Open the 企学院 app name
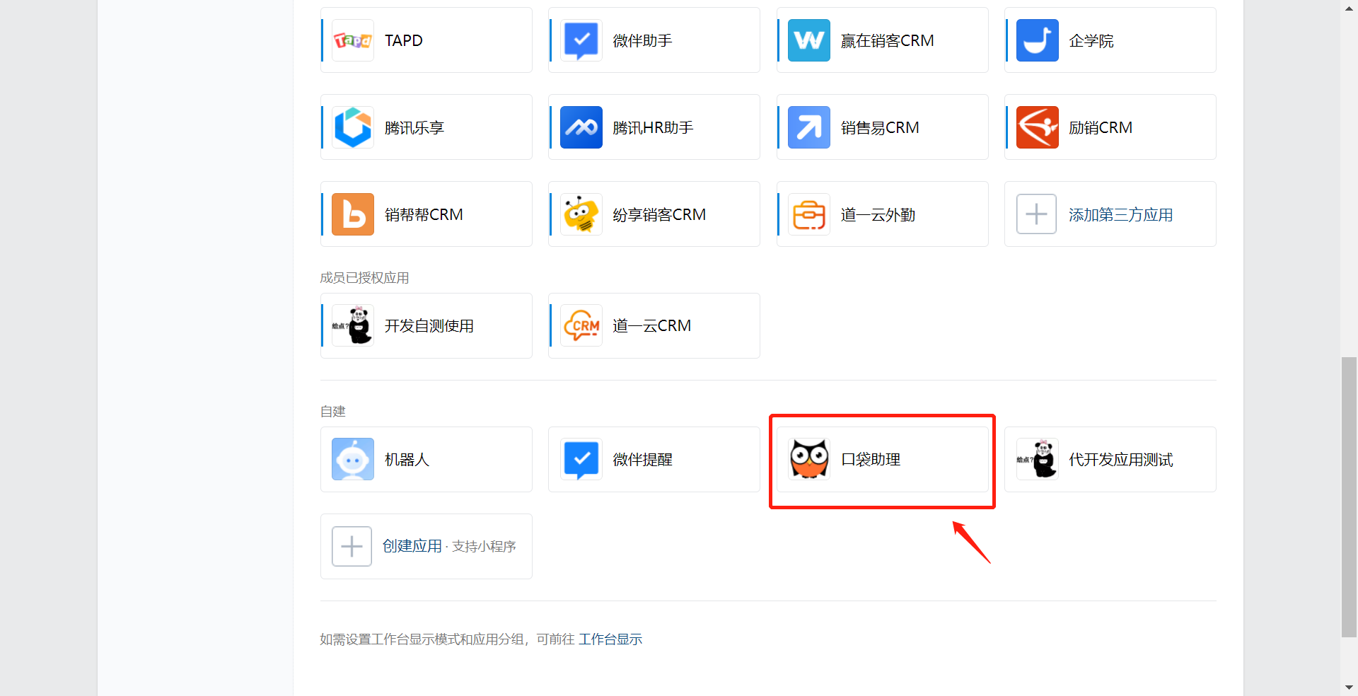This screenshot has height=696, width=1358. 1091,41
